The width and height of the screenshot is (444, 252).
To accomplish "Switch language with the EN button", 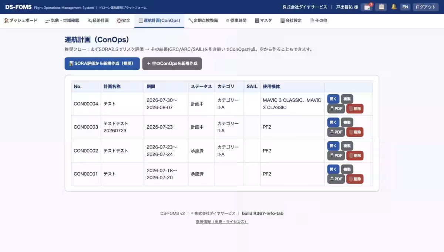I will pos(405,7).
